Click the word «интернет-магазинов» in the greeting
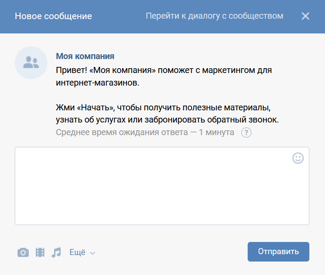325x275 pixels. click(x=97, y=83)
